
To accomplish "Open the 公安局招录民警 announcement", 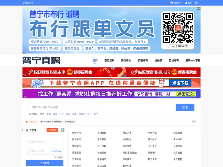I will pos(58,122).
